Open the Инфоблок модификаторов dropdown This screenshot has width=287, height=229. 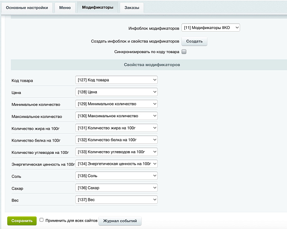(211, 27)
